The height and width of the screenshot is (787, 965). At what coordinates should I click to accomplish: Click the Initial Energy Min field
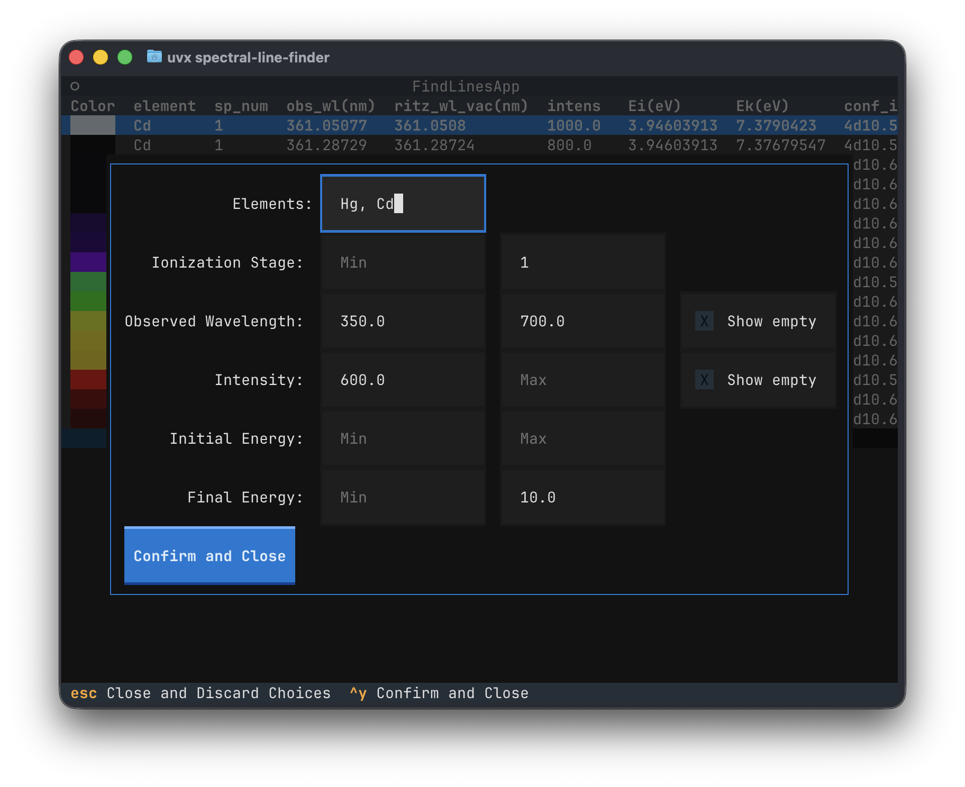(403, 438)
